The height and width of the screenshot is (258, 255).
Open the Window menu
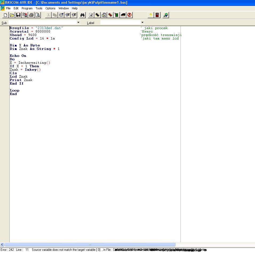64,8
